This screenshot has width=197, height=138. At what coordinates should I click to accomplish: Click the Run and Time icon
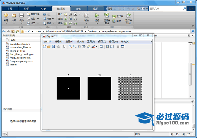[128, 15]
